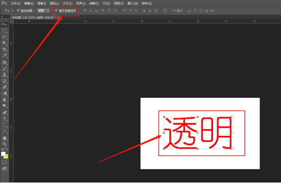Viewport: 281px width, 183px height.
Task: Select the Magic Wand tool
Action: point(5,43)
